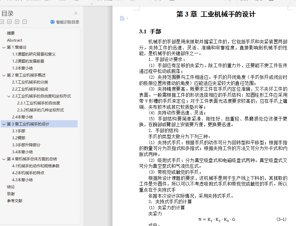The width and height of the screenshot is (296, 226).
Task: Go to 2.3.2机械手的几种坐标形式
Action: tap(41, 110)
